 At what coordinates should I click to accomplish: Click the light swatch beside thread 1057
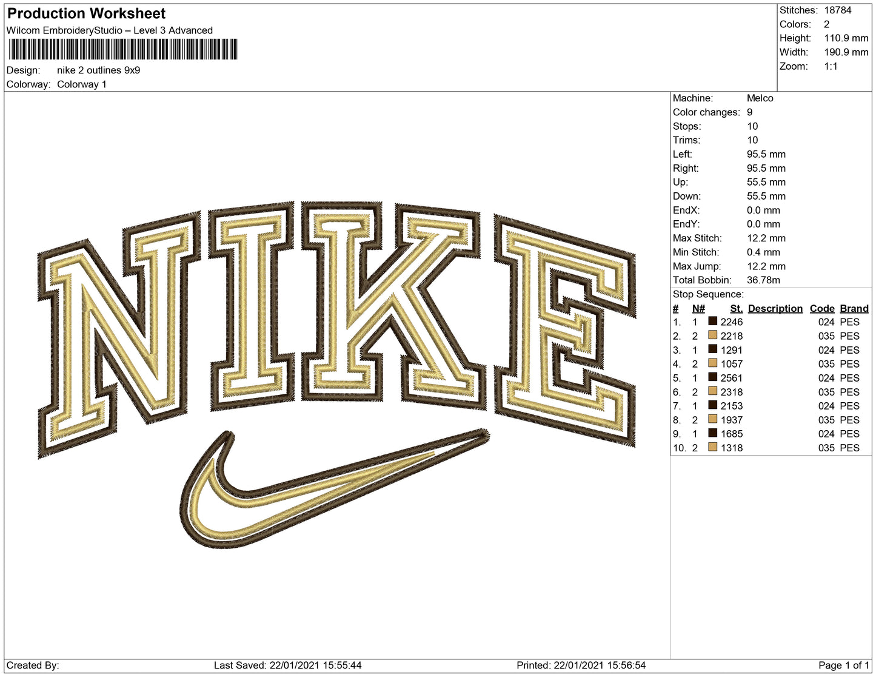[712, 364]
